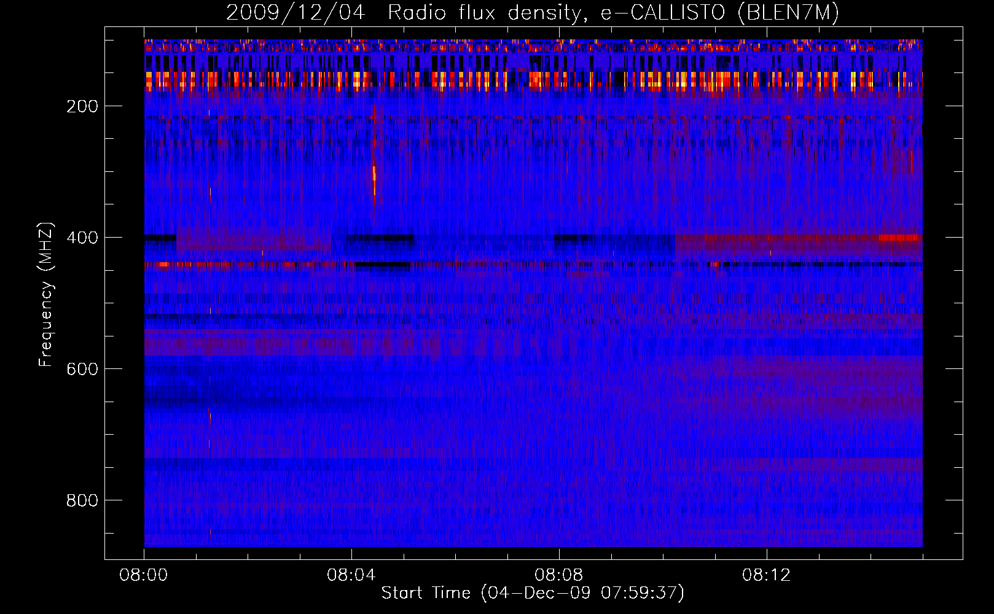The height and width of the screenshot is (614, 994).
Task: Click the 200 frequency axis label
Action: 82,107
